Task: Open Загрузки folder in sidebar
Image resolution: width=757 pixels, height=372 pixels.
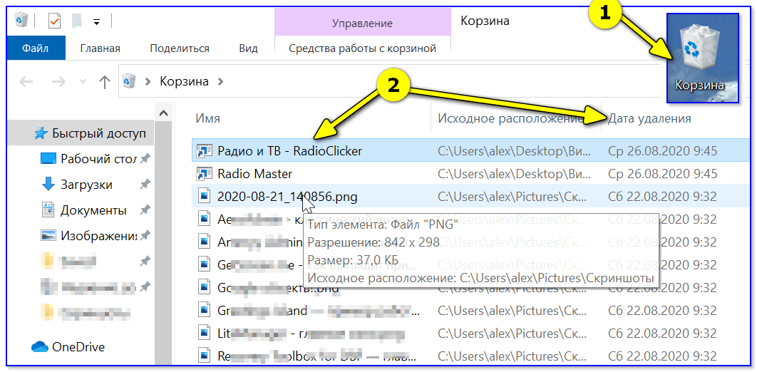Action: [86, 185]
